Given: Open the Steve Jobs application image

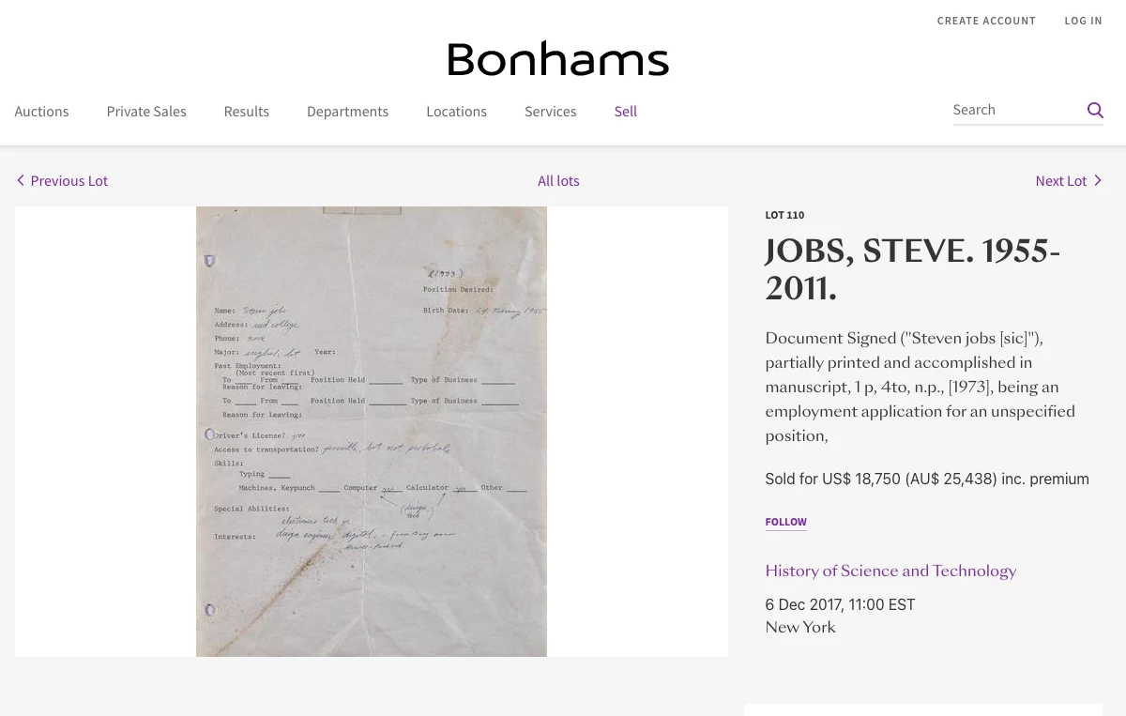Looking at the screenshot, I should (x=372, y=432).
